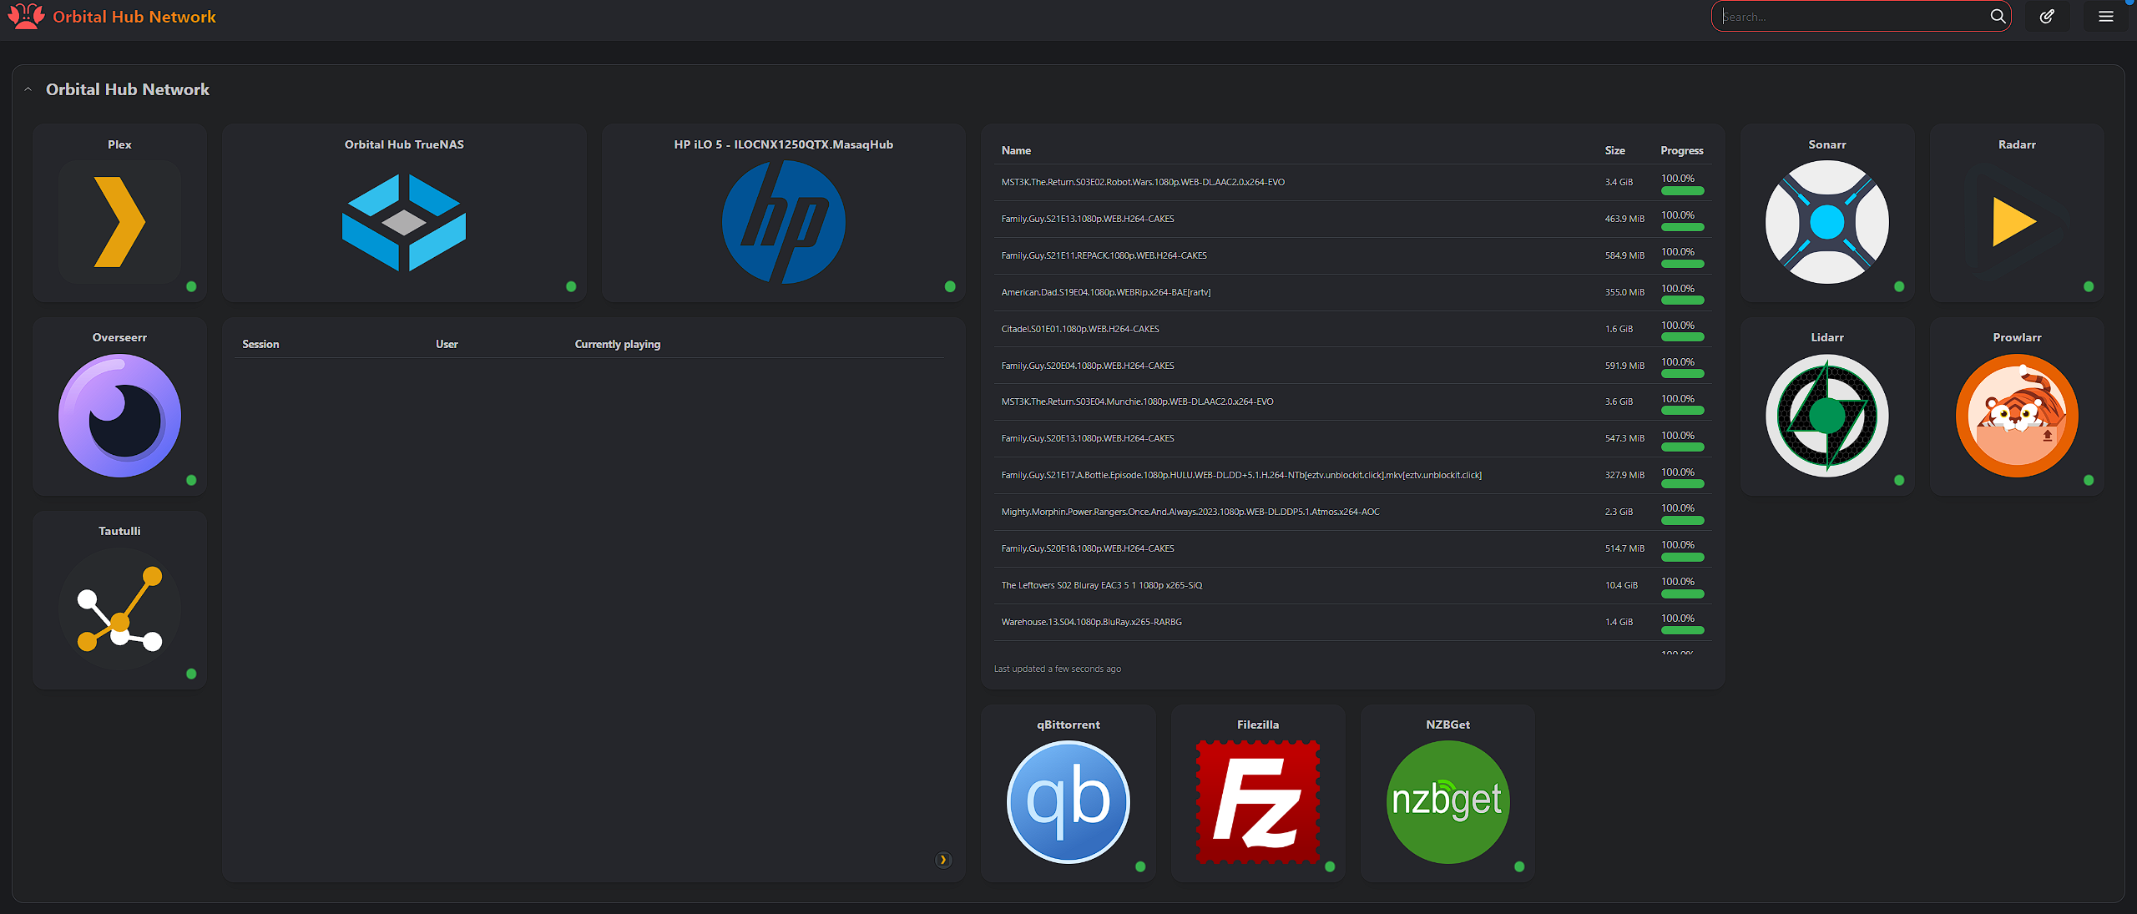Viewport: 2137px width, 914px height.
Task: Open the Filezilla app icon
Action: pyautogui.click(x=1257, y=802)
